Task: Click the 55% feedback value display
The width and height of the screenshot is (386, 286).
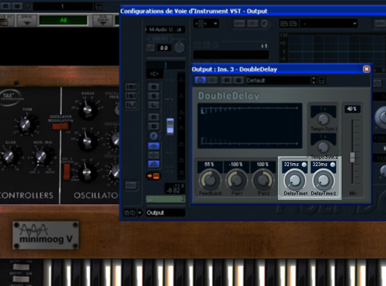Action: click(210, 165)
